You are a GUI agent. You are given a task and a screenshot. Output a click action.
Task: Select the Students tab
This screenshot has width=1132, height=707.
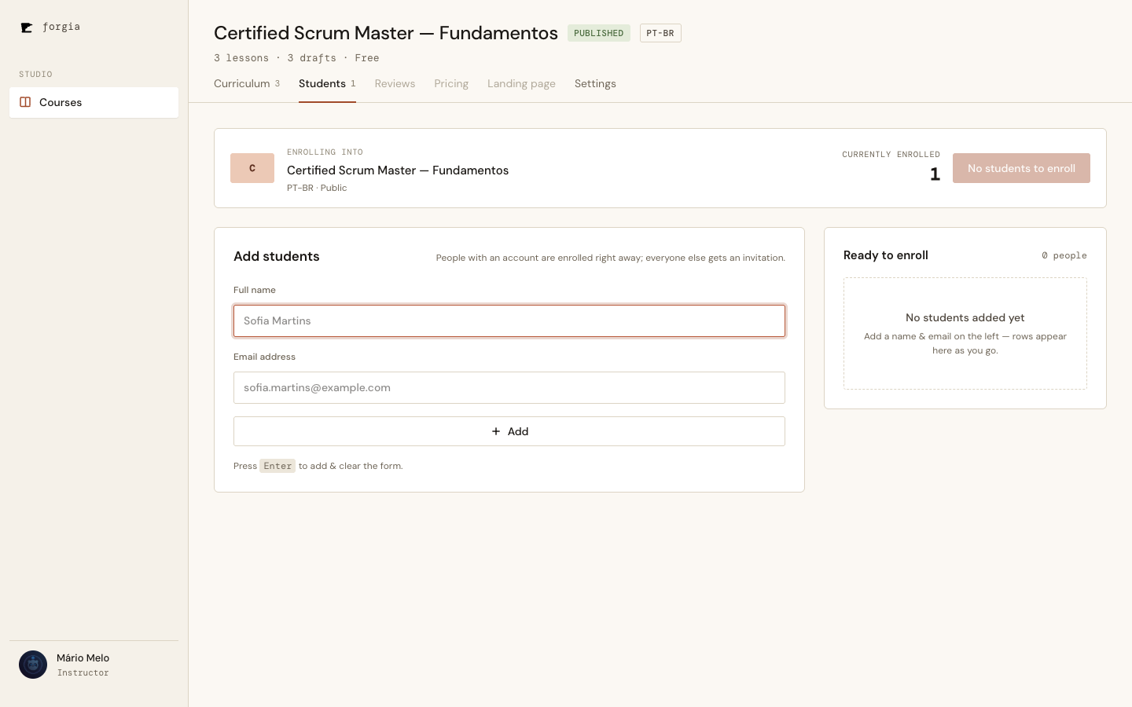(327, 83)
